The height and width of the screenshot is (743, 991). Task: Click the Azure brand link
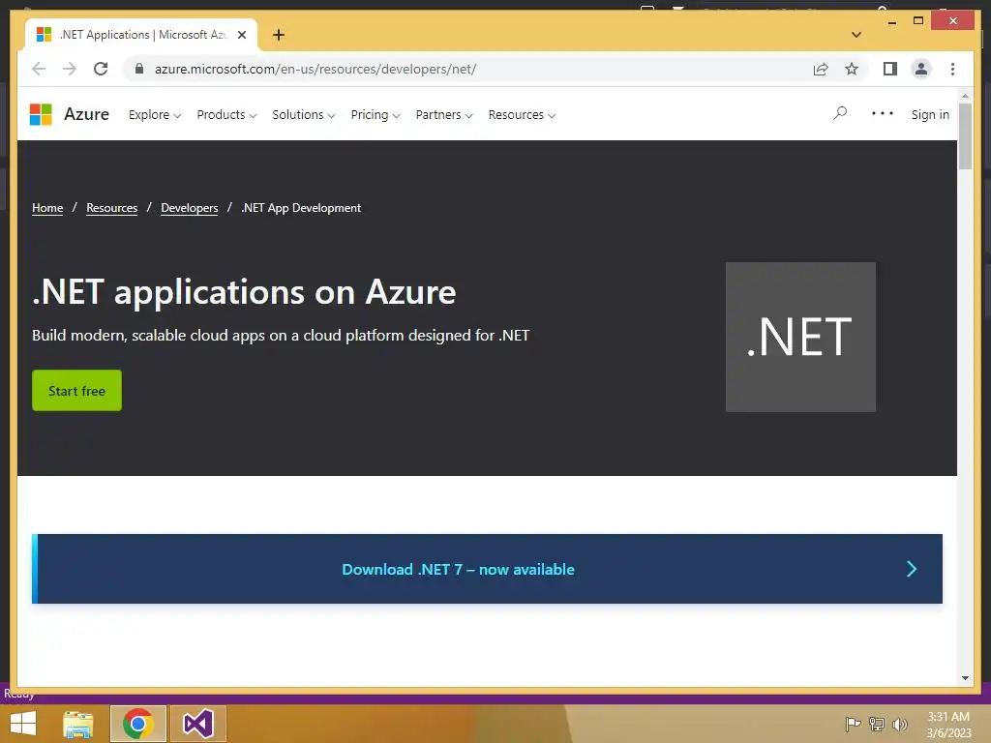click(86, 114)
